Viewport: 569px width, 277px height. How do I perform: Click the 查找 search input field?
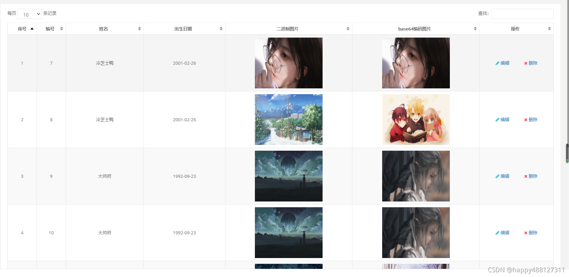(522, 14)
